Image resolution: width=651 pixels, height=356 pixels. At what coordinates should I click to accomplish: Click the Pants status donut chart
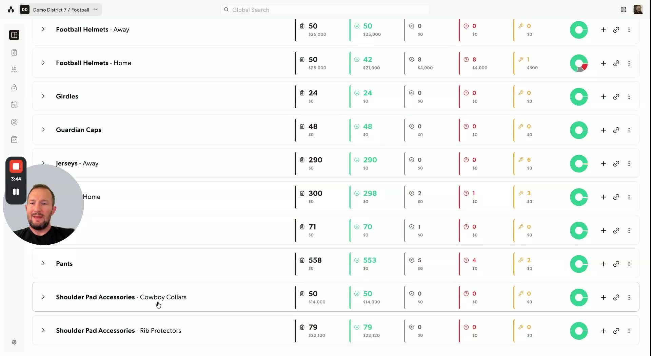[x=579, y=264]
